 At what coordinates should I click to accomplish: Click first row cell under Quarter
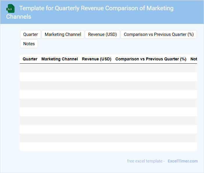pyautogui.click(x=30, y=68)
